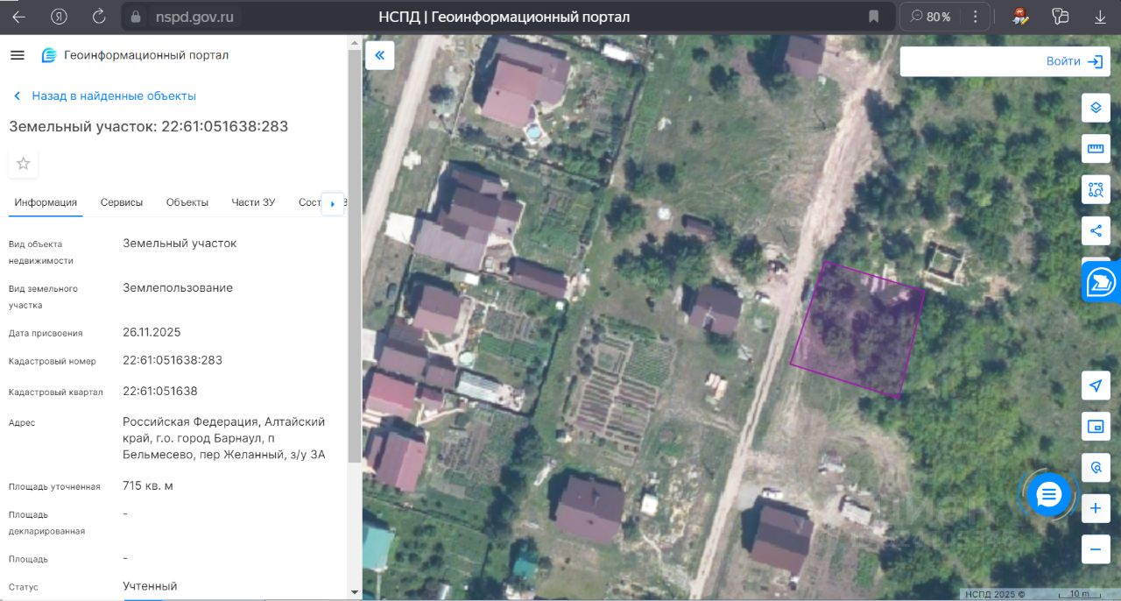Switch to the Сервисы tab

[121, 202]
